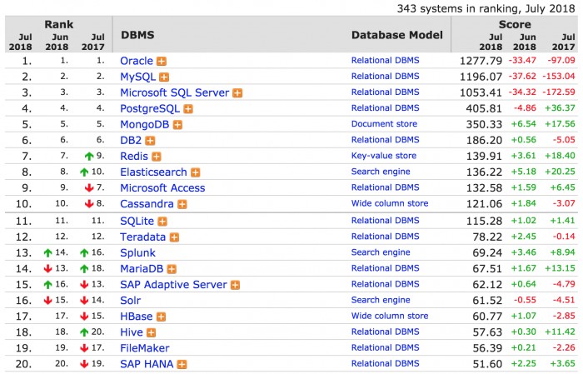Open the DB2 link
This screenshot has width=583, height=374.
point(131,141)
